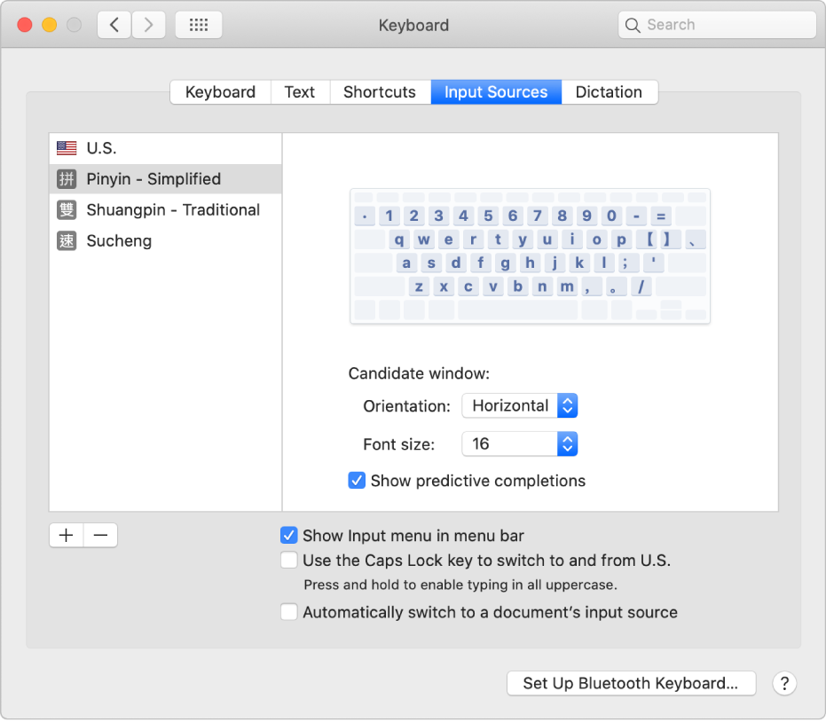Image resolution: width=826 pixels, height=722 pixels.
Task: Click Set Up Bluetooth Keyboard button
Action: pos(631,684)
